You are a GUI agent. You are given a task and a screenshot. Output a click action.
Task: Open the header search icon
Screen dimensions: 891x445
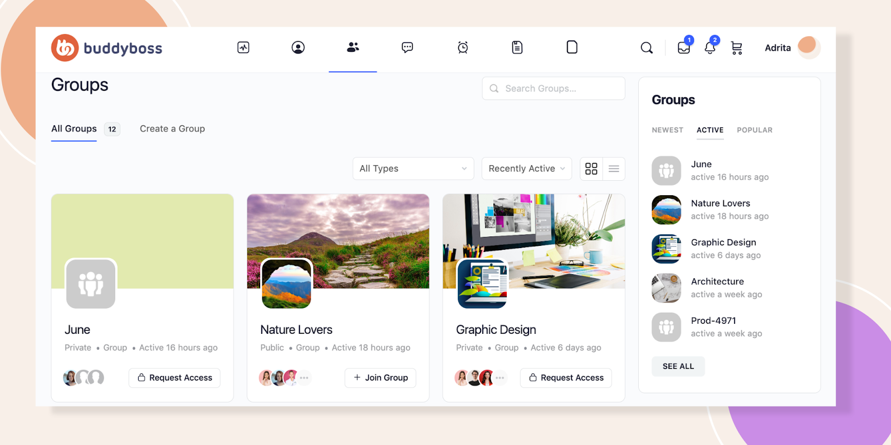point(647,48)
